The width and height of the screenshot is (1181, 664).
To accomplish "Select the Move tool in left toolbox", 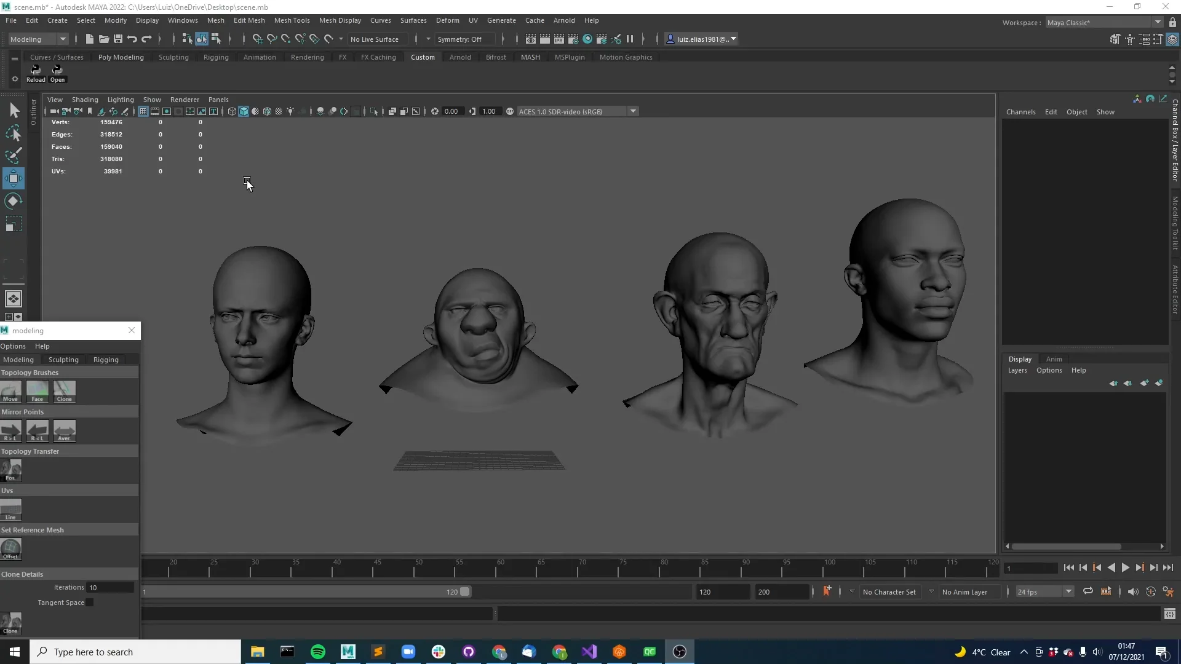I will [x=13, y=178].
